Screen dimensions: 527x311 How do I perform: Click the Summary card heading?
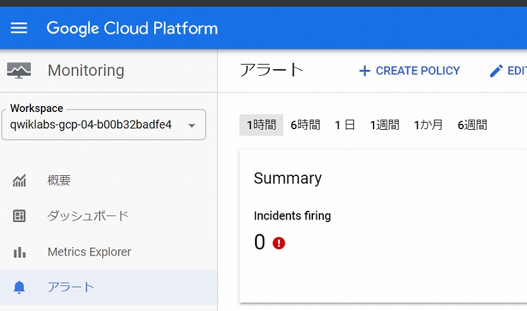(x=288, y=178)
